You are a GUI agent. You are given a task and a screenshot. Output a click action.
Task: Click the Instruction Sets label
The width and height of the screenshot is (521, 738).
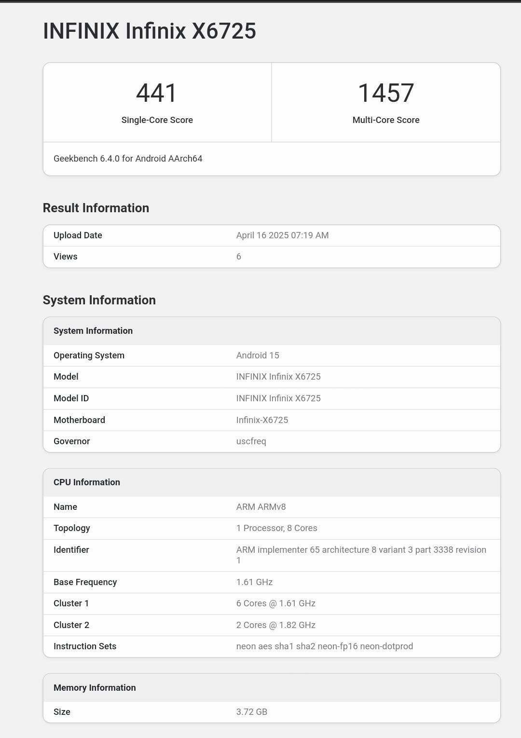click(85, 646)
